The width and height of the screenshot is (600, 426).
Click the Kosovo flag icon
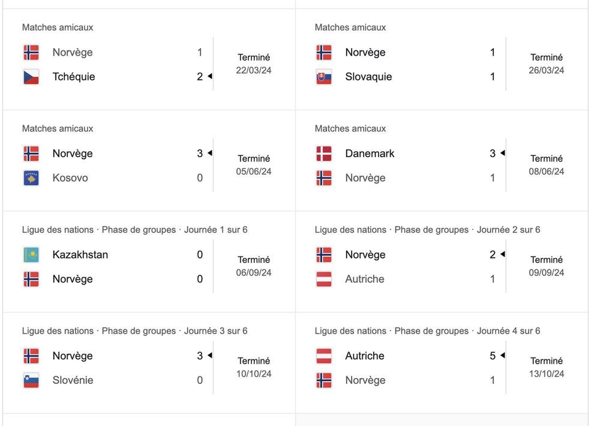[31, 178]
